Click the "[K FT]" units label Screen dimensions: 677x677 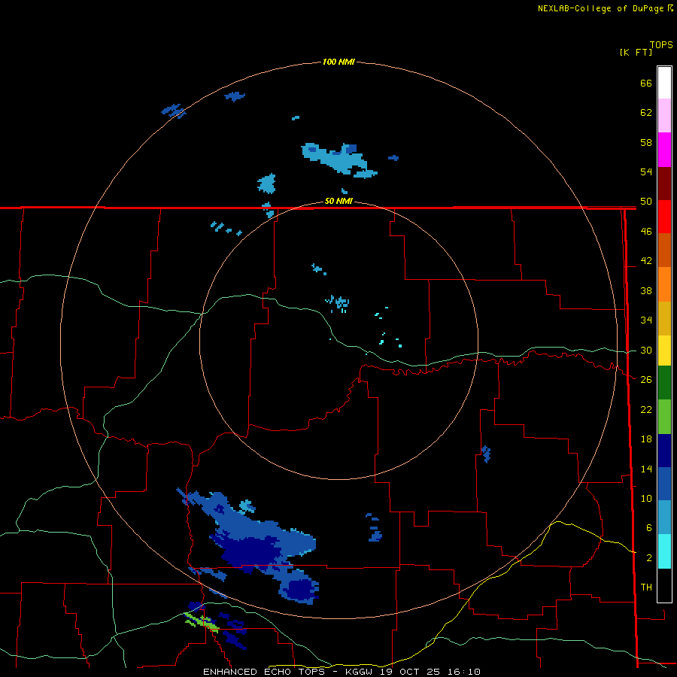click(x=636, y=53)
